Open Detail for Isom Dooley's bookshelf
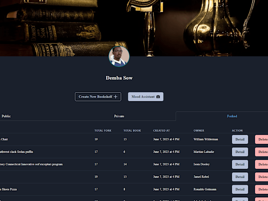This screenshot has height=201, width=268. coord(240,164)
